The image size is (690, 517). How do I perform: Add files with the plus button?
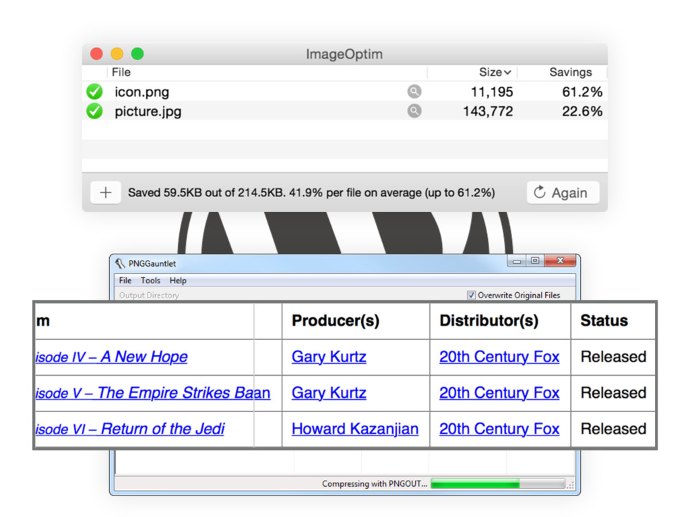click(x=106, y=193)
